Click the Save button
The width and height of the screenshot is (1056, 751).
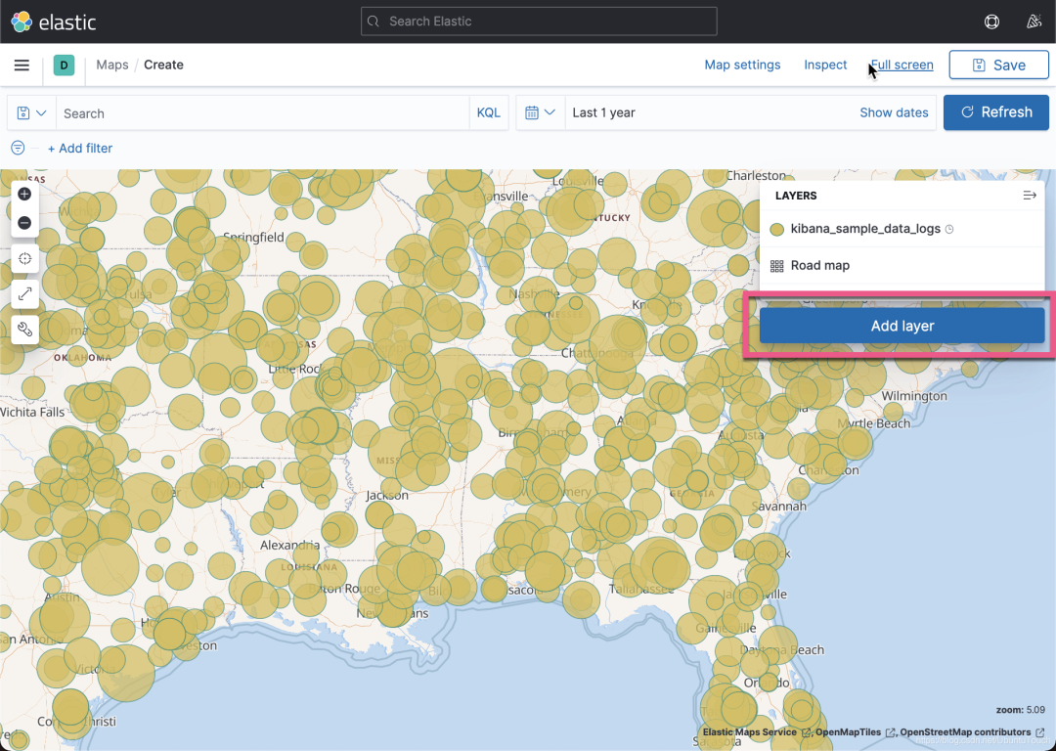click(x=998, y=65)
